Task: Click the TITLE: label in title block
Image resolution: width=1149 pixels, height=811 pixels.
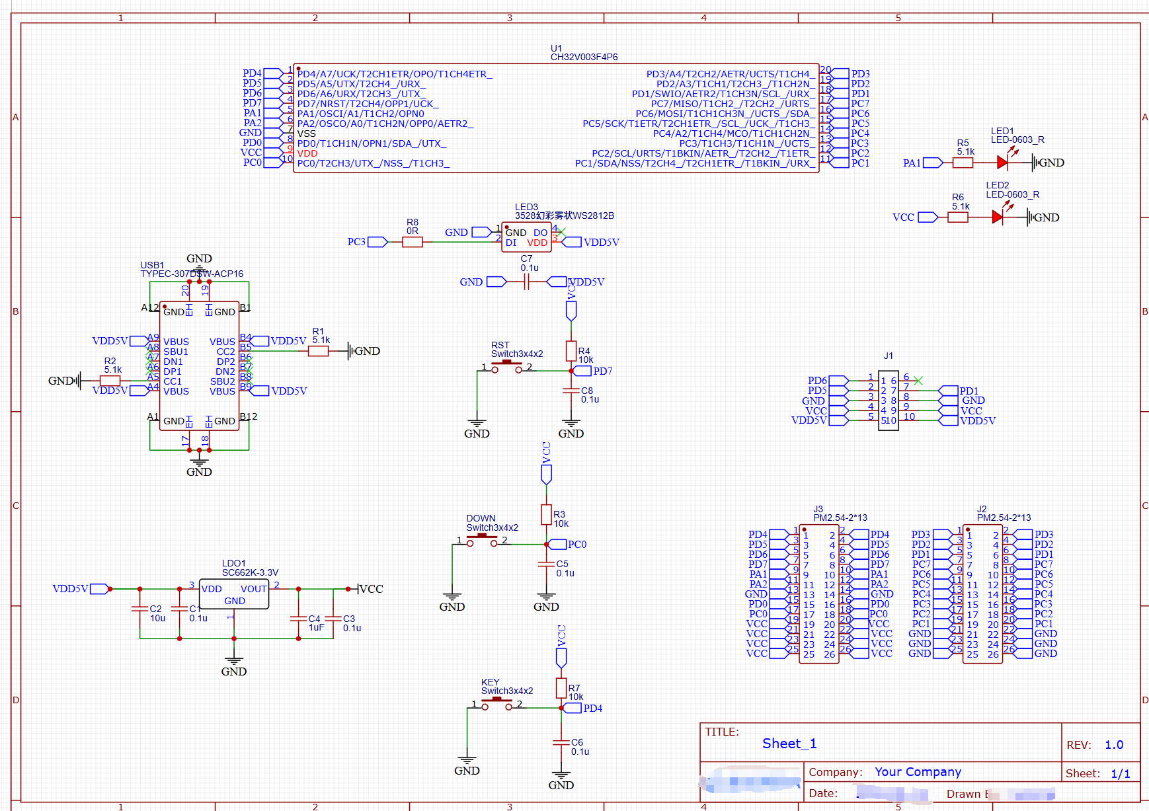Action: pyautogui.click(x=722, y=732)
